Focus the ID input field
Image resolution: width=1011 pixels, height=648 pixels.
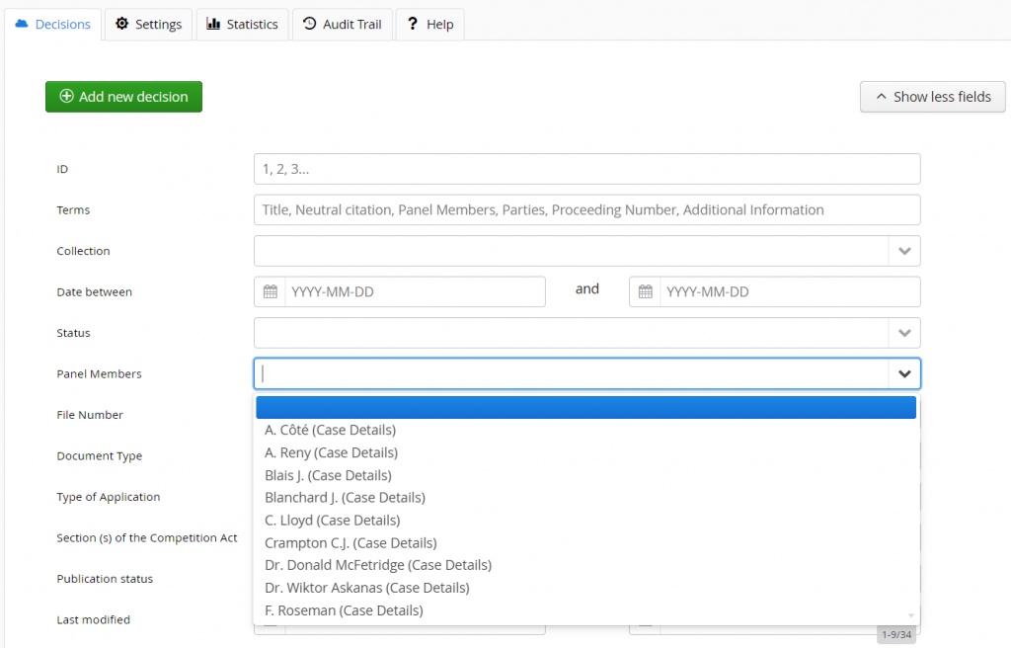coord(586,169)
